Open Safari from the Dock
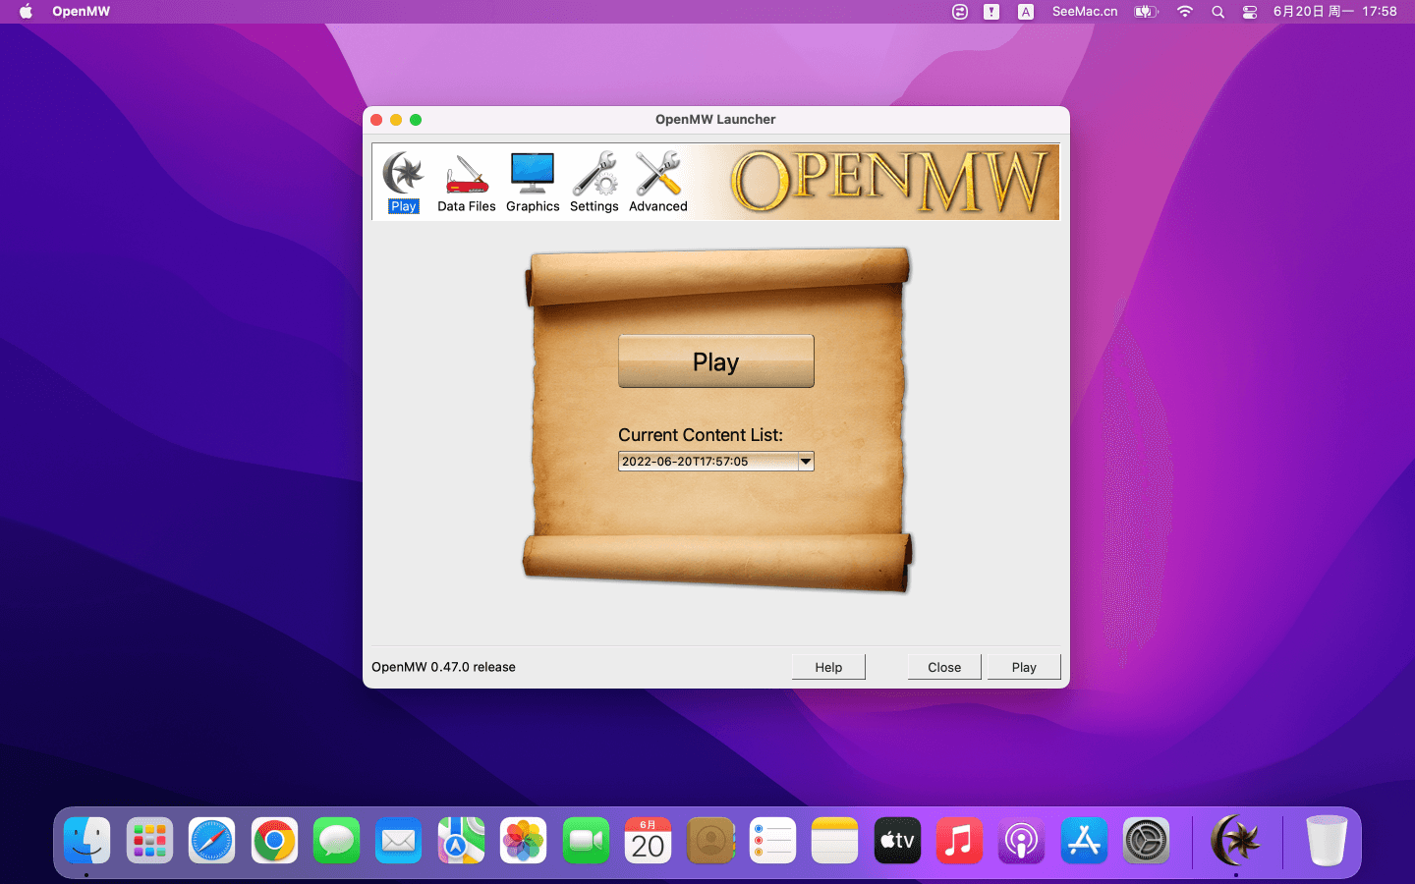The image size is (1415, 884). coord(211,841)
